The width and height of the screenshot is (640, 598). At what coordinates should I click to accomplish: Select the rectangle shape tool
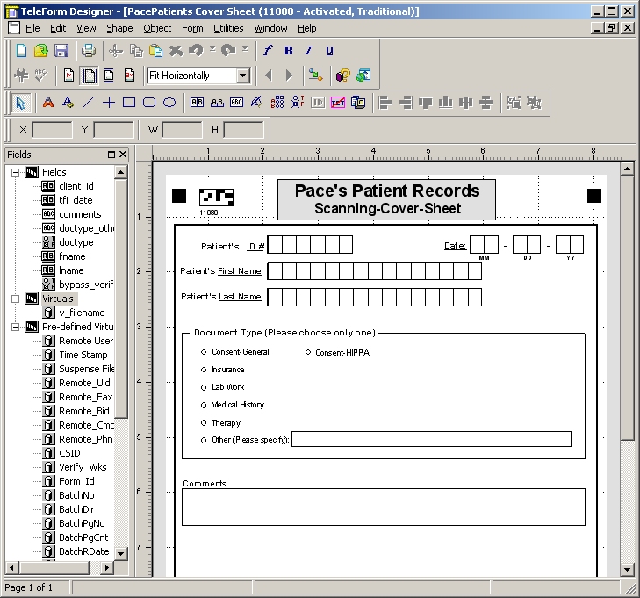(129, 103)
